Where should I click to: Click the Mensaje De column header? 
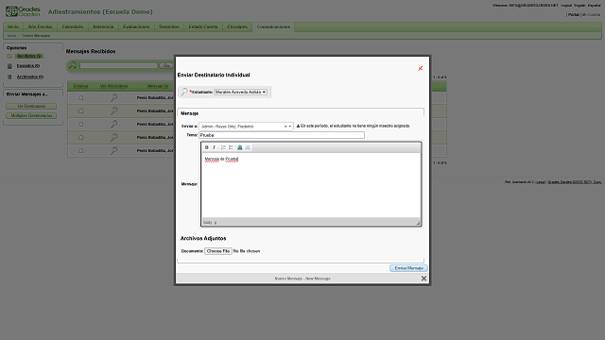[158, 86]
